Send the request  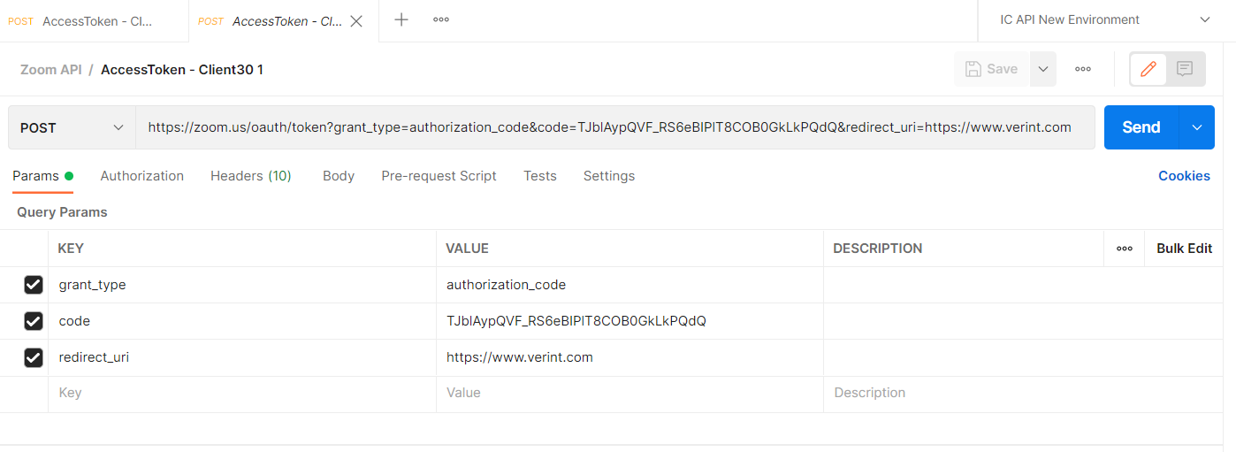pos(1141,127)
